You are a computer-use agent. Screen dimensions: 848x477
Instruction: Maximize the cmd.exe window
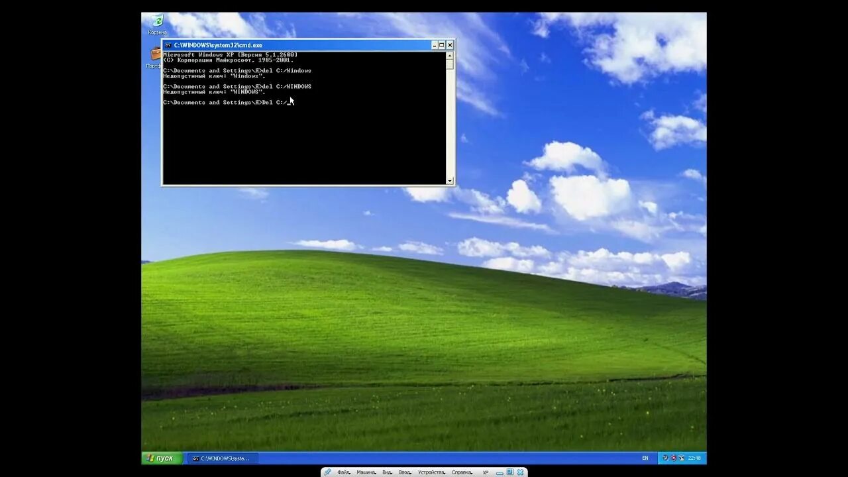click(x=442, y=45)
